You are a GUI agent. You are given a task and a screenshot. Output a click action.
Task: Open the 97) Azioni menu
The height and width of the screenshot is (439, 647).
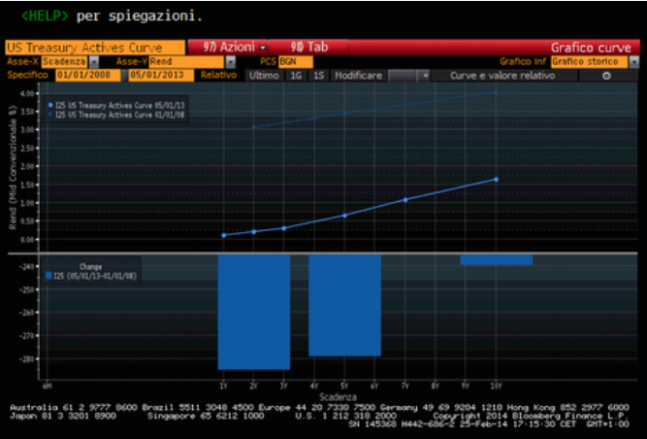[x=228, y=47]
